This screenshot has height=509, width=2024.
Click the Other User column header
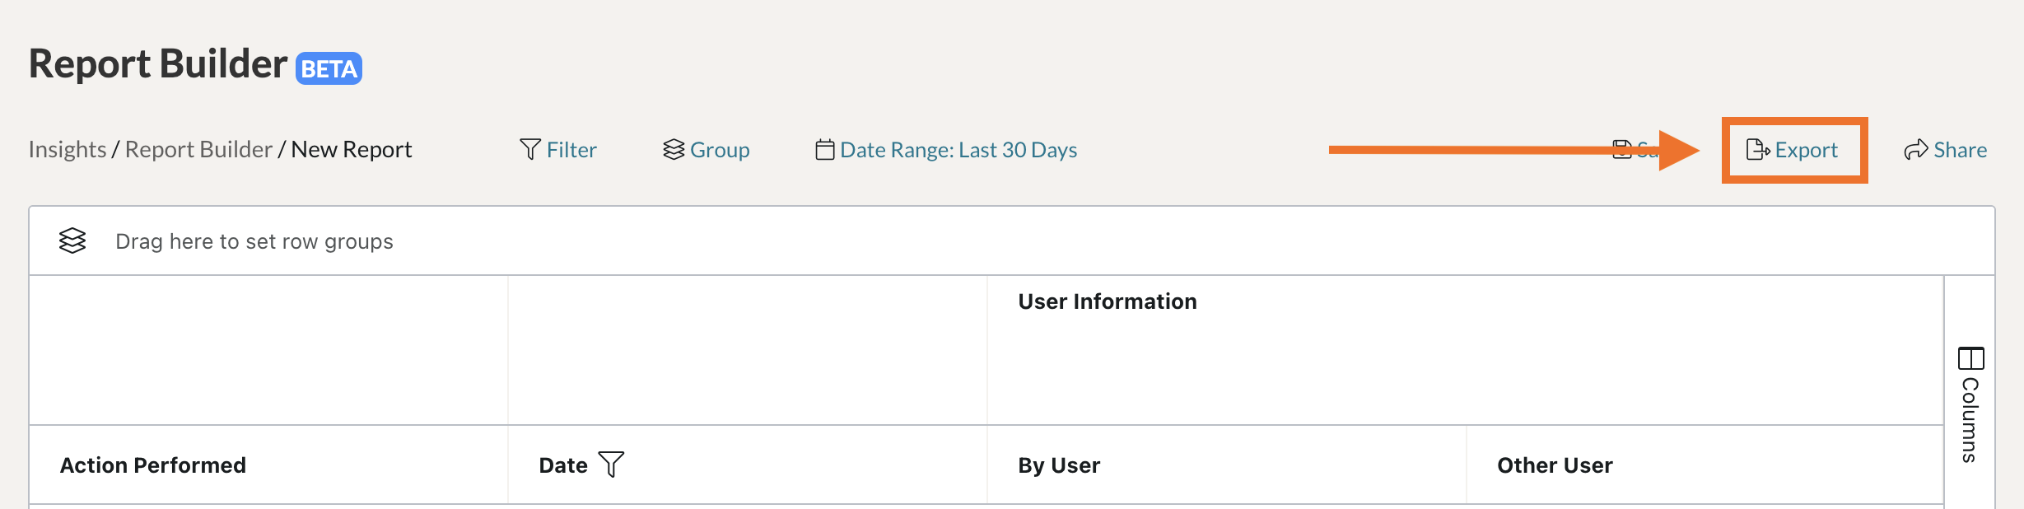tap(1555, 465)
